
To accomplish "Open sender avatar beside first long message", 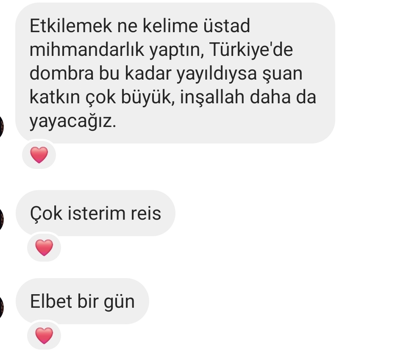I will [x=1, y=127].
